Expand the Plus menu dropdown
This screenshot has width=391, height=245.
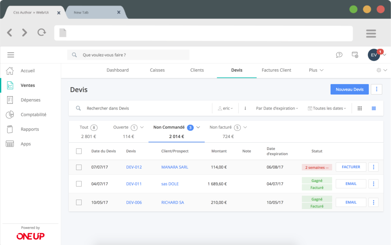(316, 70)
